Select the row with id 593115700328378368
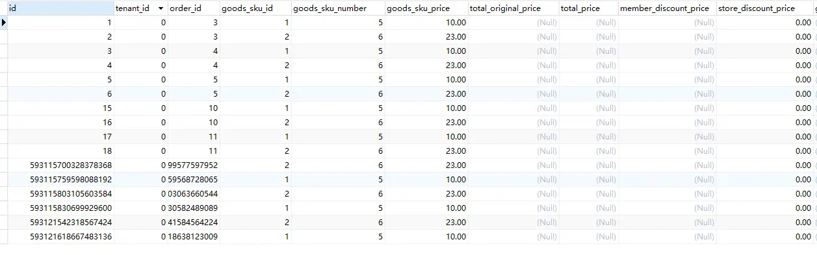 [x=408, y=165]
